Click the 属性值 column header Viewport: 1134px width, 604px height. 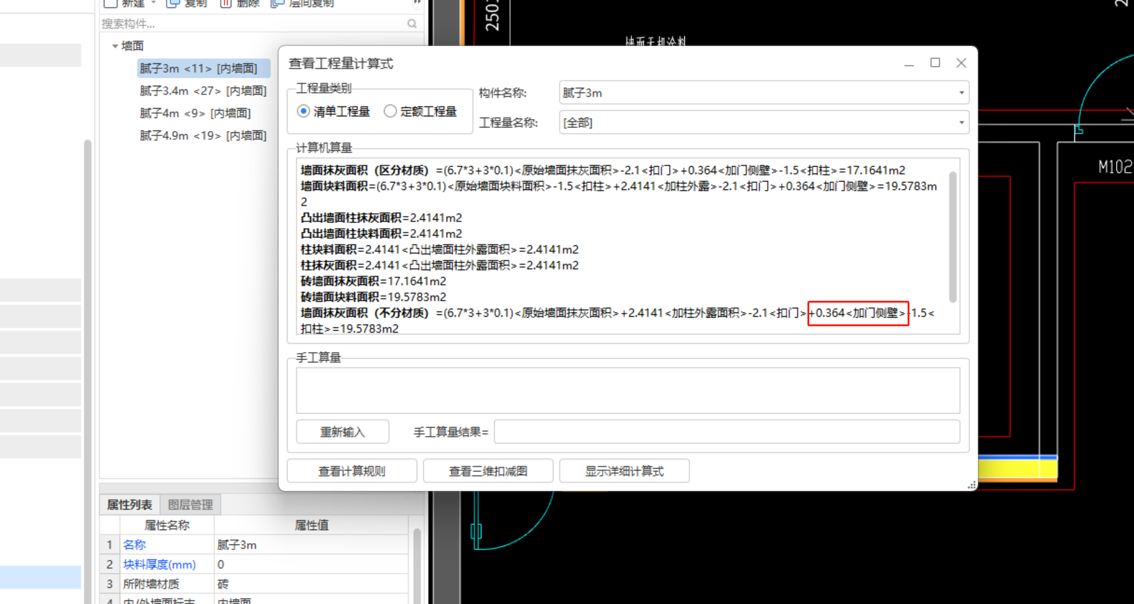click(311, 525)
